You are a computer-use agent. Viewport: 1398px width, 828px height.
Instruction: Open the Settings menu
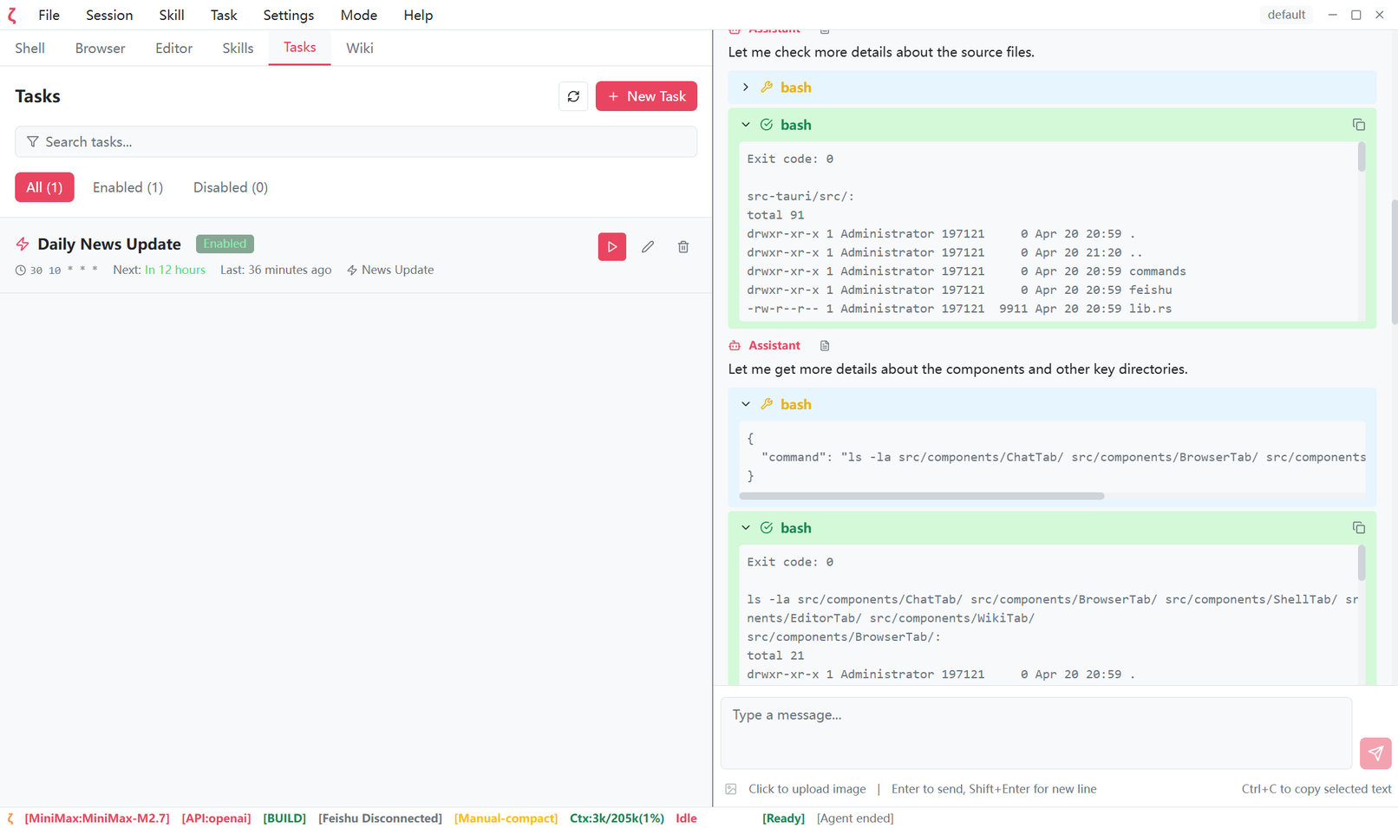point(288,15)
